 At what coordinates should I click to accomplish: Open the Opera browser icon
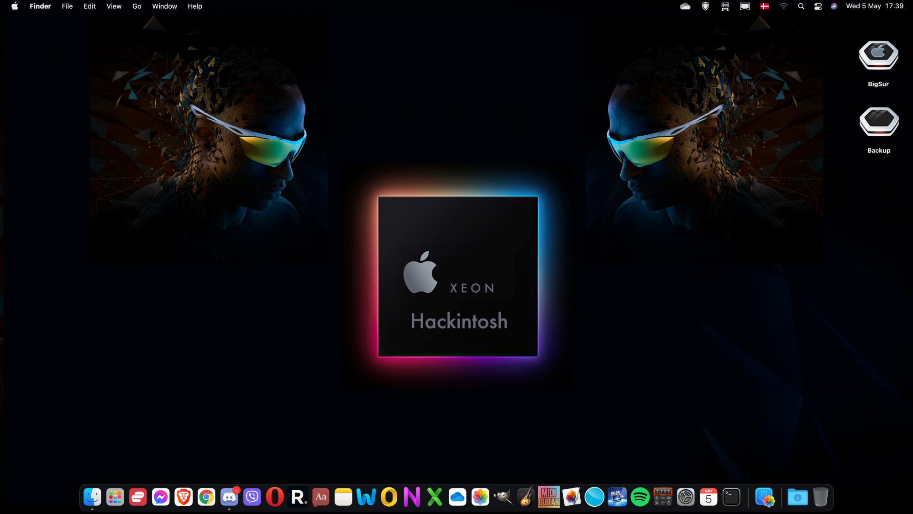[x=275, y=497]
